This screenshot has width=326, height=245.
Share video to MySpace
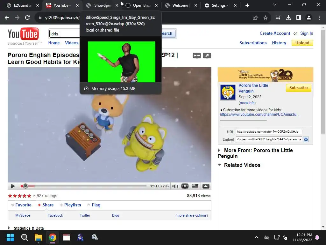pos(23,215)
